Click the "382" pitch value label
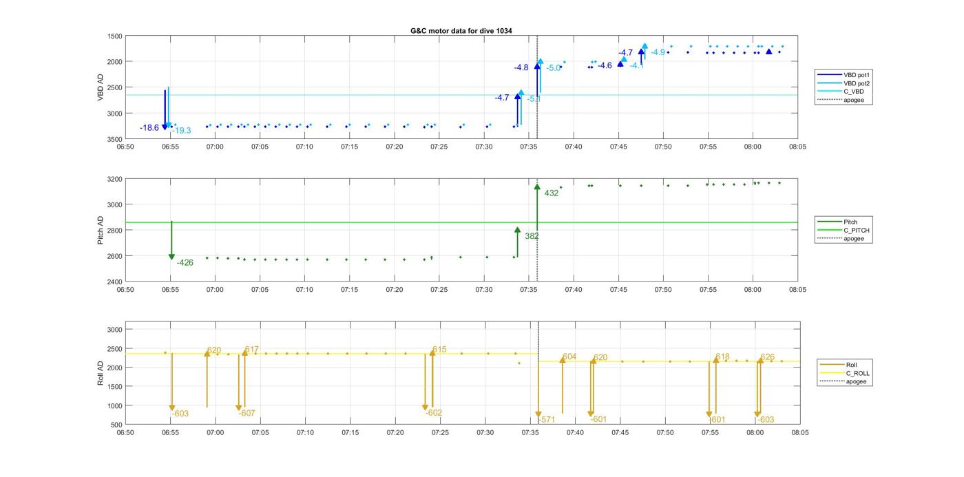964x477 pixels. coord(532,236)
